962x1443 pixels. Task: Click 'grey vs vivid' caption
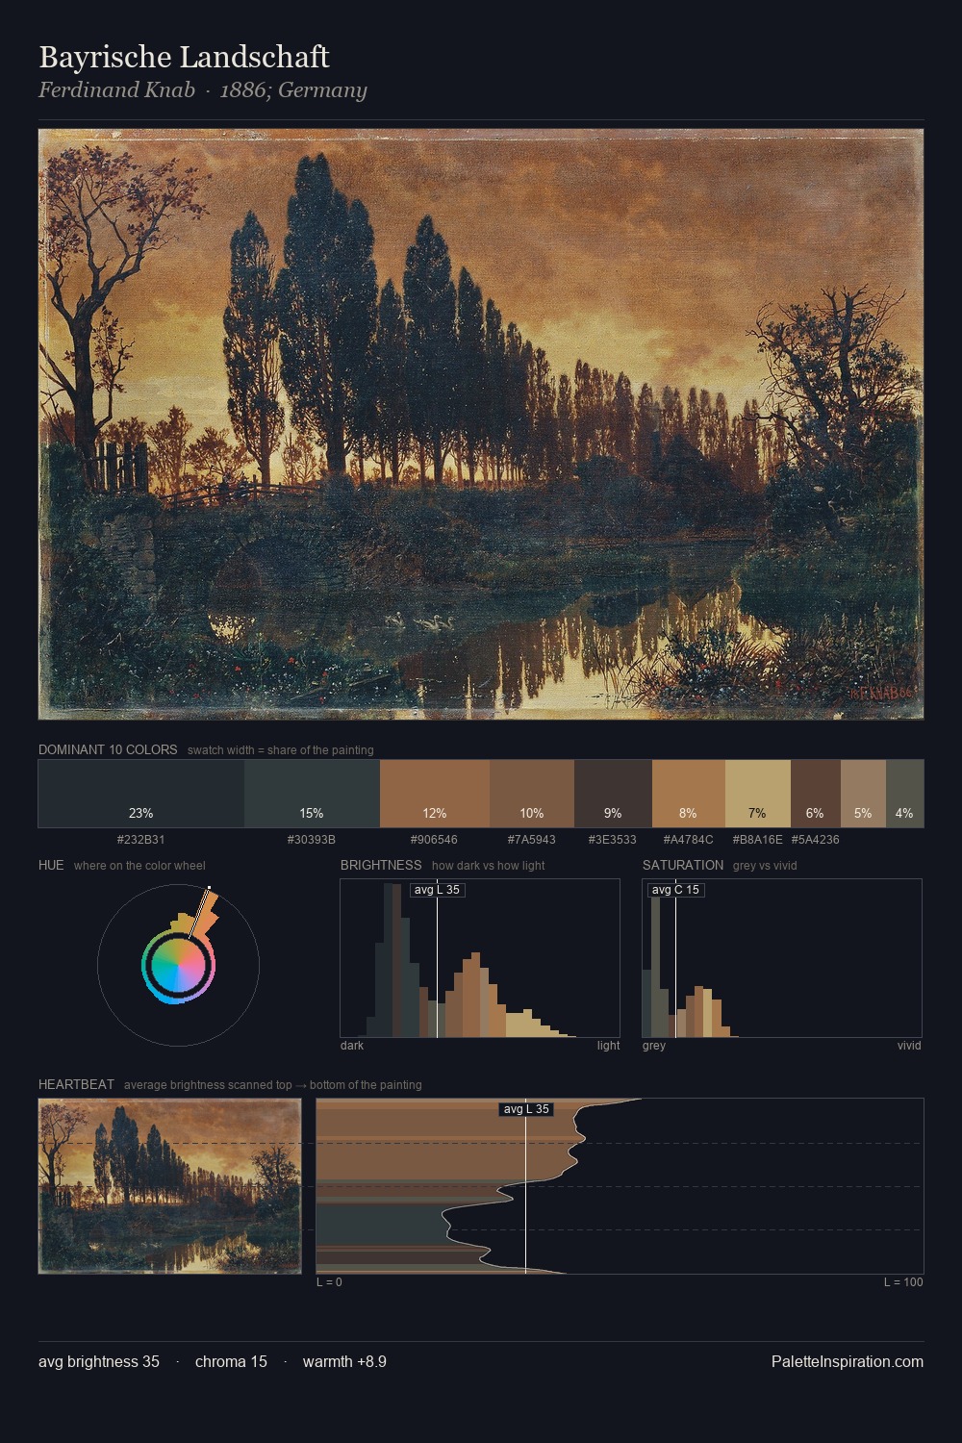pos(765,866)
